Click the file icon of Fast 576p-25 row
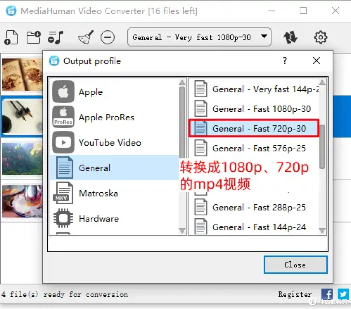 click(201, 148)
